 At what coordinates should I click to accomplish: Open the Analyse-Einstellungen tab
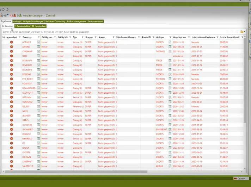tap(33, 21)
